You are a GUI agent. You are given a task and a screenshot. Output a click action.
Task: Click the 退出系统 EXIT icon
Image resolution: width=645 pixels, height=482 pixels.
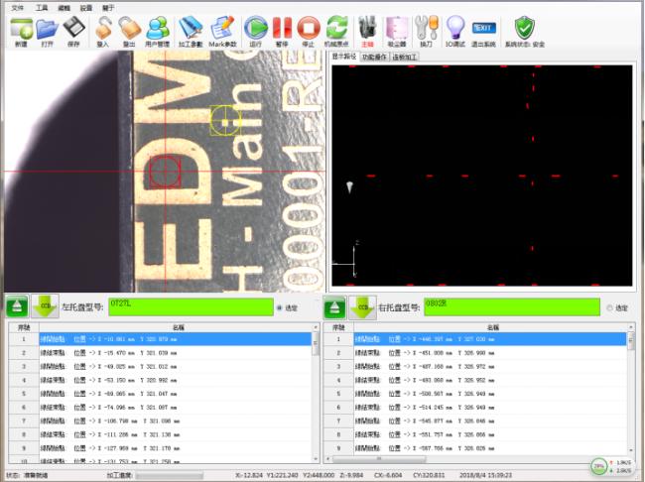tap(483, 30)
